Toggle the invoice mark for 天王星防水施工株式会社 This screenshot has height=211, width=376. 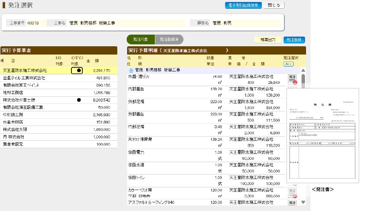[77, 70]
